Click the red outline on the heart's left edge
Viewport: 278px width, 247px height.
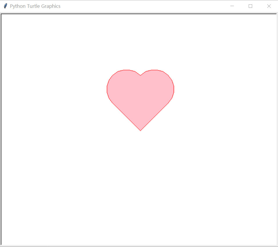click(107, 89)
